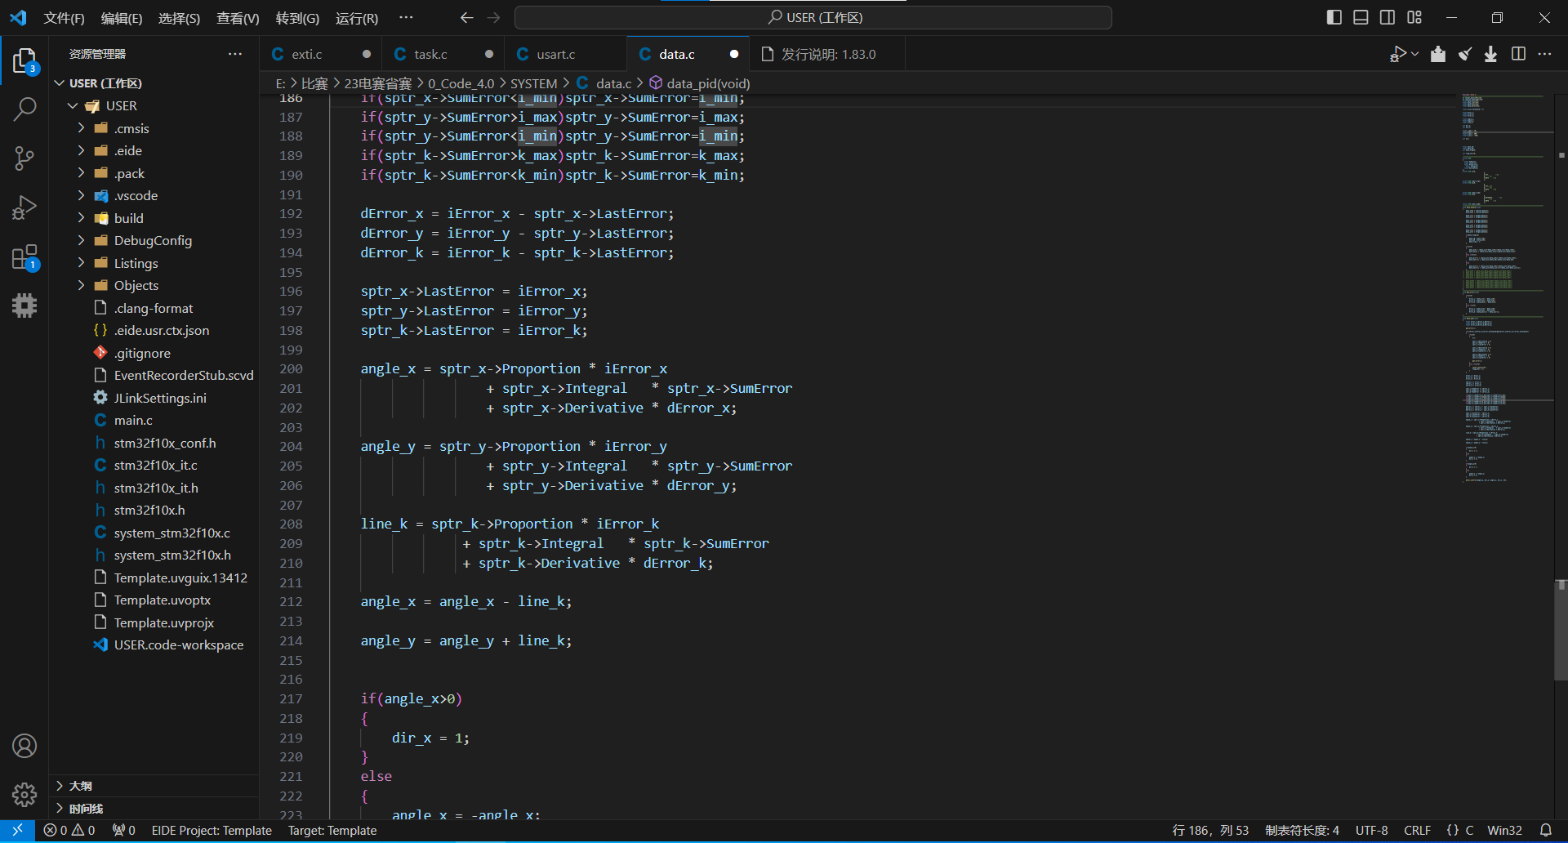
Task: Open the Manage settings gear
Action: pyautogui.click(x=24, y=794)
